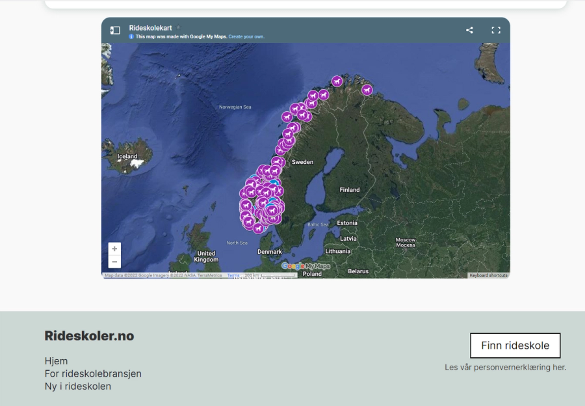The height and width of the screenshot is (406, 585).
Task: Open the map Terms link
Action: (233, 275)
